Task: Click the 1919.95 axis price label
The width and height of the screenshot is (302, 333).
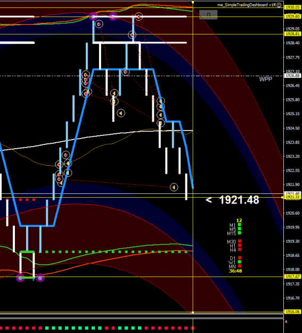Action: (292, 227)
